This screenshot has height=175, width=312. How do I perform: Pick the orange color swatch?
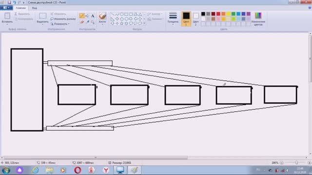pos(223,14)
